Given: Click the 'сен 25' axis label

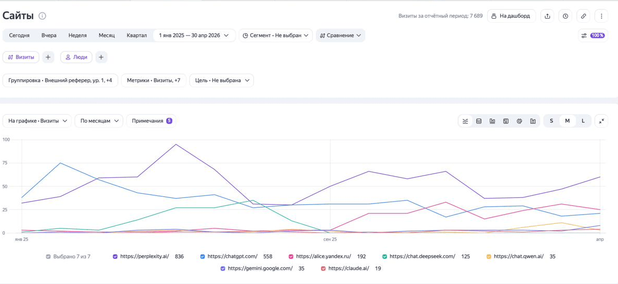Looking at the screenshot, I should pos(330,239).
